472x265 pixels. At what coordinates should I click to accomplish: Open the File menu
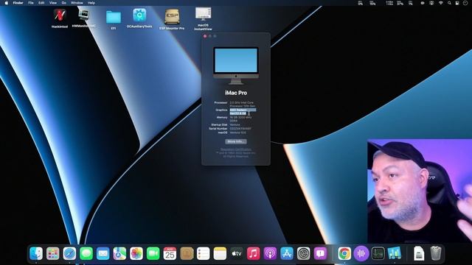pyautogui.click(x=31, y=3)
